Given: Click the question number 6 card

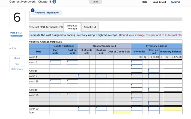Looking at the screenshot, I should click(x=17, y=17).
